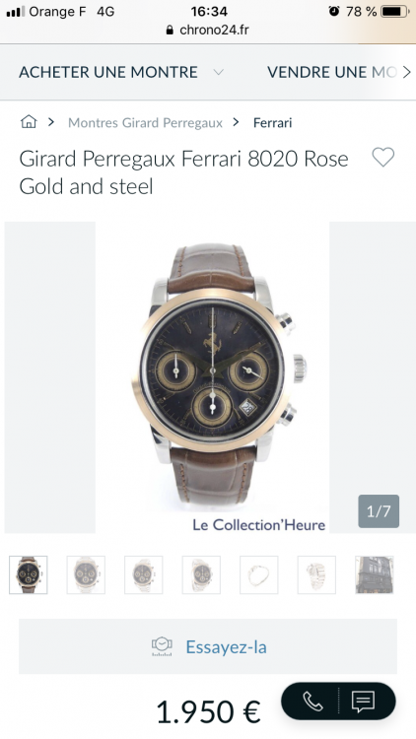Screen dimensions: 416x739
Task: Tap the 1/7 image counter badge
Action: pyautogui.click(x=379, y=511)
